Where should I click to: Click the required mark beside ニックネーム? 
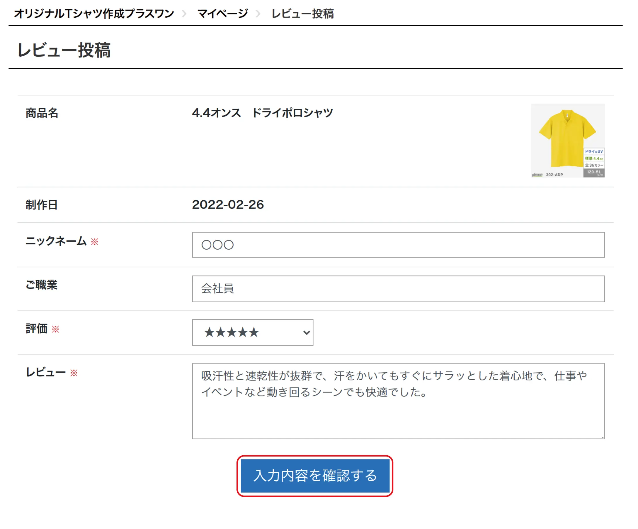[x=95, y=241]
